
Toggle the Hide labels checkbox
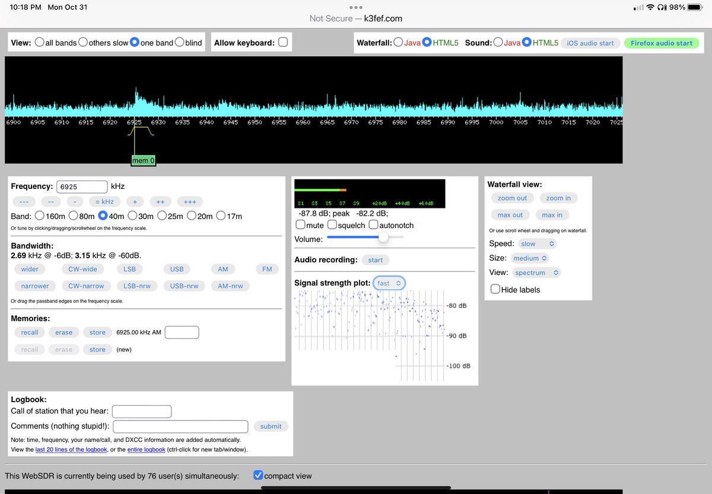click(x=495, y=289)
